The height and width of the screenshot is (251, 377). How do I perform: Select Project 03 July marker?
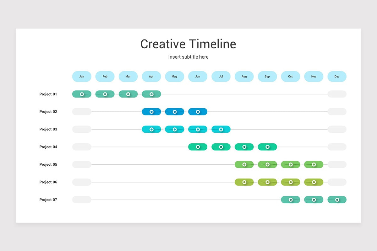pos(221,129)
